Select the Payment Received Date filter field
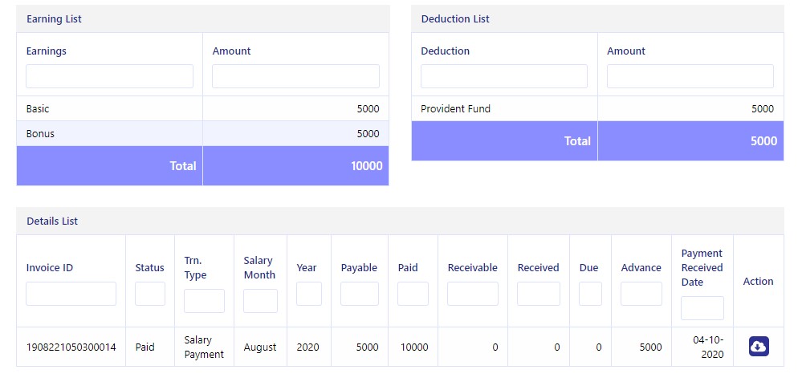The height and width of the screenshot is (386, 798). 702,308
